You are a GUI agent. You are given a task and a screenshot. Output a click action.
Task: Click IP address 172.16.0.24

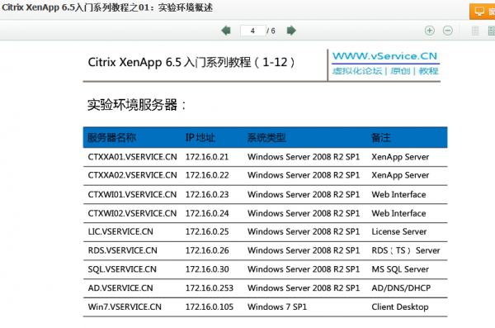coord(207,213)
